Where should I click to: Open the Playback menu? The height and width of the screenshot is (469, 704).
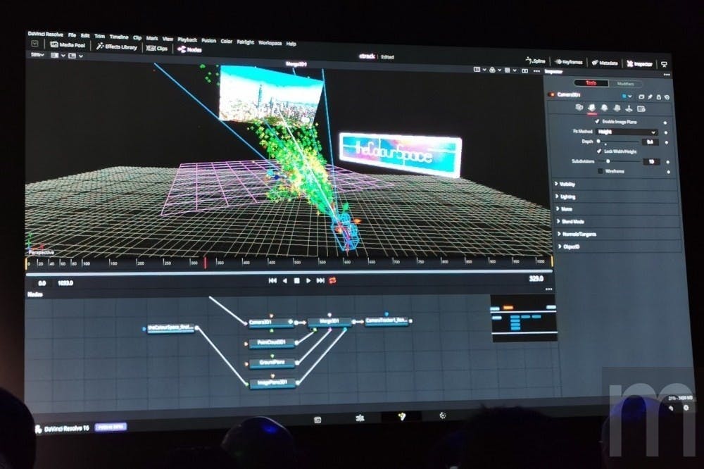pos(187,39)
